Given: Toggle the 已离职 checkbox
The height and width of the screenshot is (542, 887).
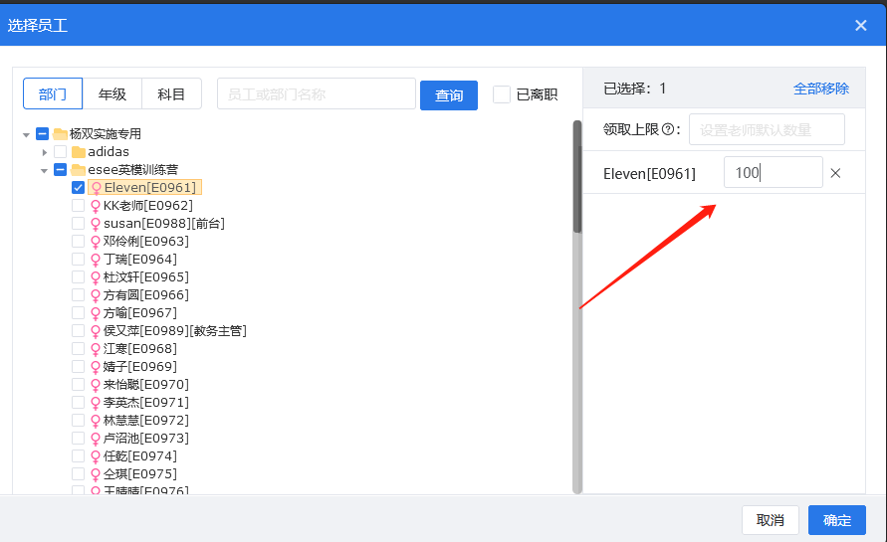Looking at the screenshot, I should (x=501, y=94).
